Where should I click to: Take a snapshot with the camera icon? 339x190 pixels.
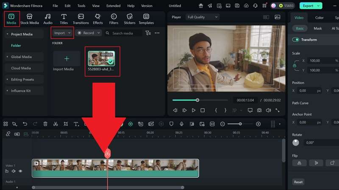click(259, 110)
